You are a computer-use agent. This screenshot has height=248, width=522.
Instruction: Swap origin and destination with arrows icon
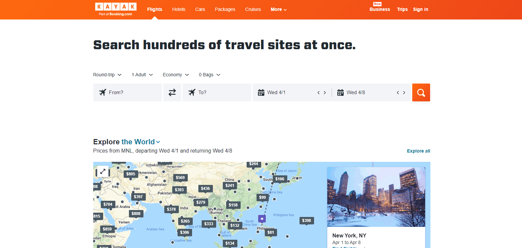(172, 92)
